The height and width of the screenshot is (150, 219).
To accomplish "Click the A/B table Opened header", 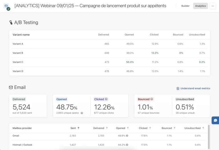I will (129, 35).
